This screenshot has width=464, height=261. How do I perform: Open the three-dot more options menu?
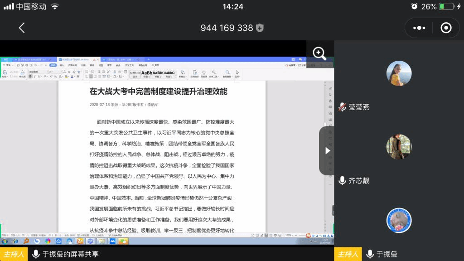(x=419, y=28)
